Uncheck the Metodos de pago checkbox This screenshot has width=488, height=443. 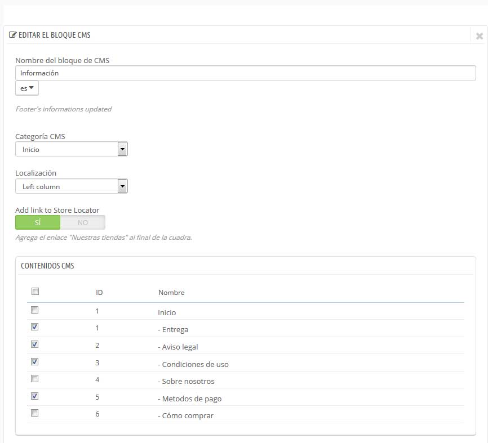[35, 396]
